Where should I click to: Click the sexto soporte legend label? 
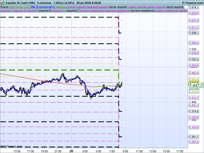[x=175, y=7]
